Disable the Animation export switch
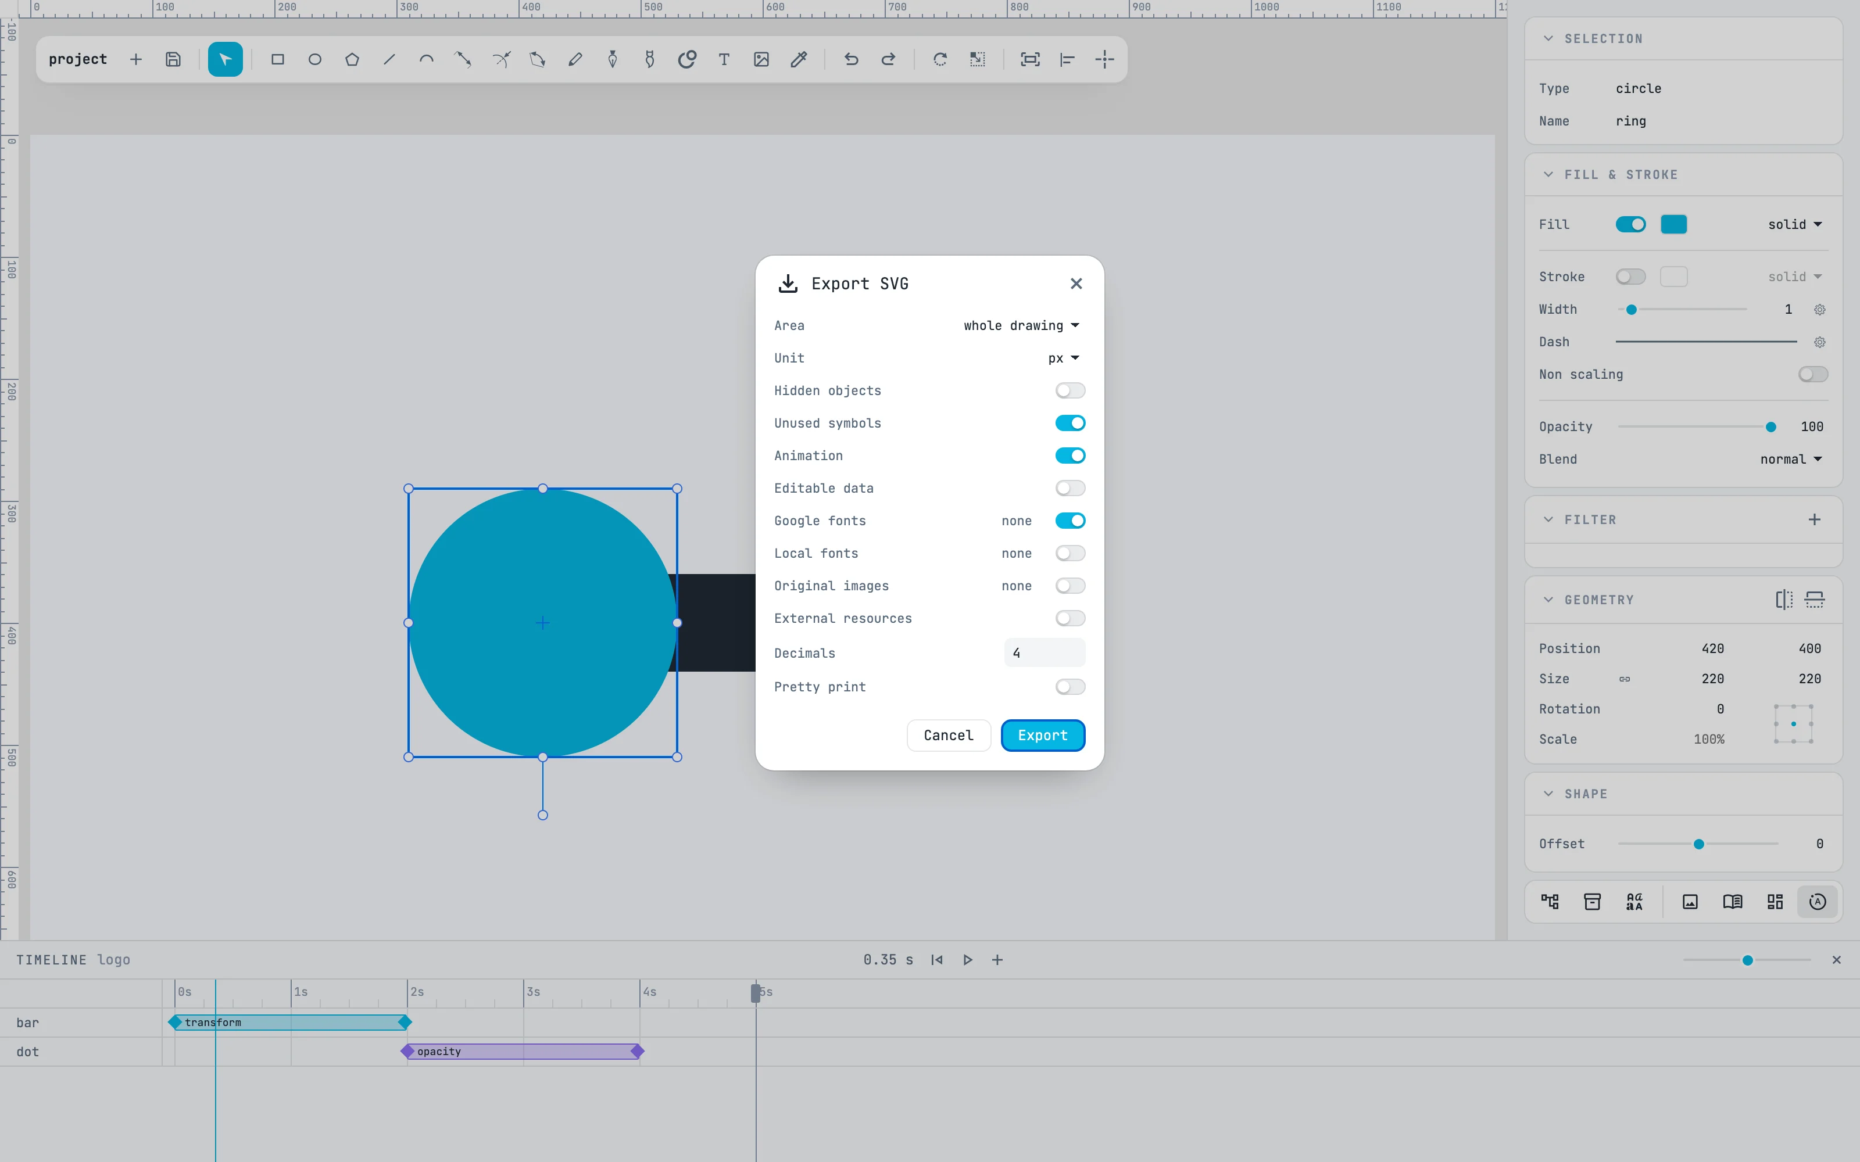This screenshot has width=1860, height=1162. coord(1070,456)
